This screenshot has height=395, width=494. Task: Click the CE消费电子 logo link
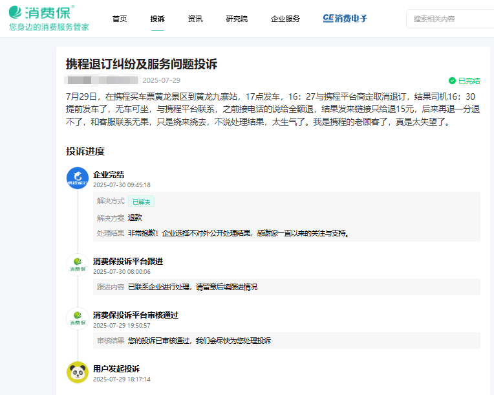(345, 19)
